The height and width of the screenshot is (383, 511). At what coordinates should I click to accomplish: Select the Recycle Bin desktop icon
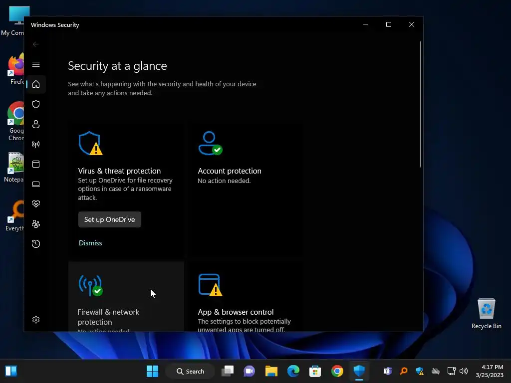pos(486,313)
